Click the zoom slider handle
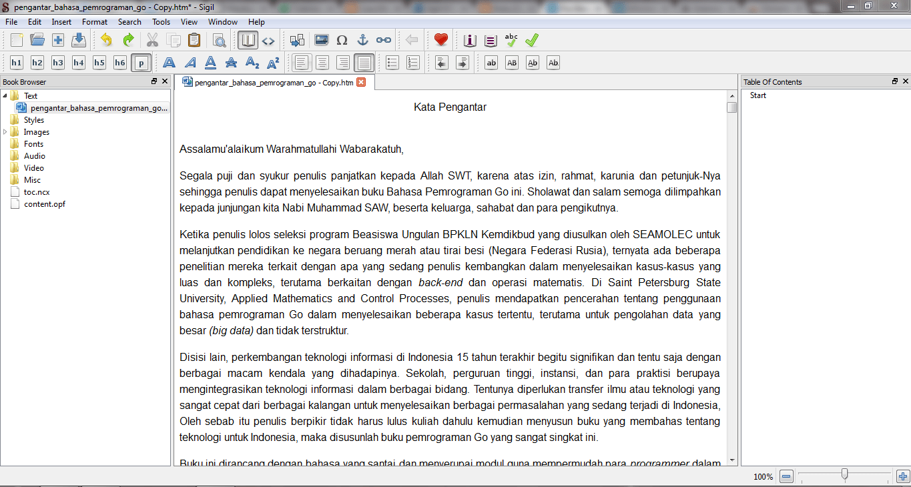 tap(845, 475)
